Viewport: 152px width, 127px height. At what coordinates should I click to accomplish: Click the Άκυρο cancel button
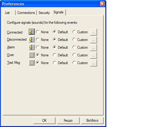(68, 120)
